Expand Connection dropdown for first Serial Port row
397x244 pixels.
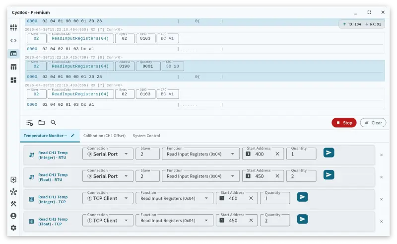point(126,154)
